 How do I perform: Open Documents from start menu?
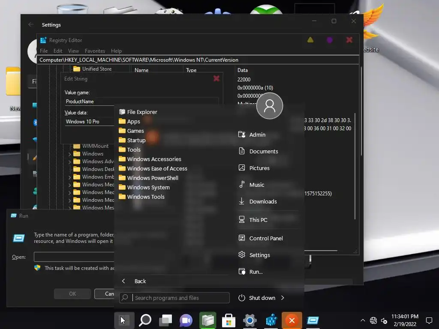[x=258, y=151]
